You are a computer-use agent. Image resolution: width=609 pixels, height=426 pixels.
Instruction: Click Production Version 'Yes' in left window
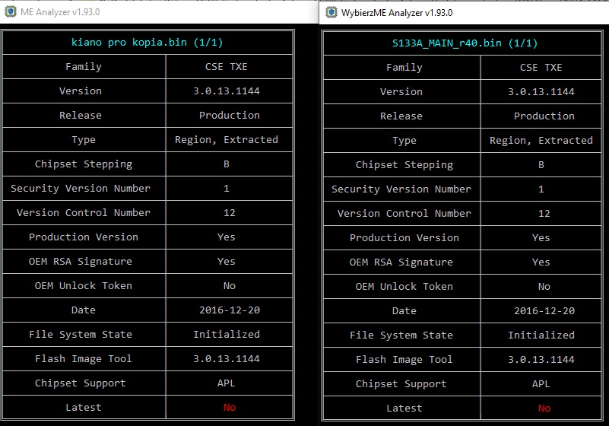coord(227,237)
